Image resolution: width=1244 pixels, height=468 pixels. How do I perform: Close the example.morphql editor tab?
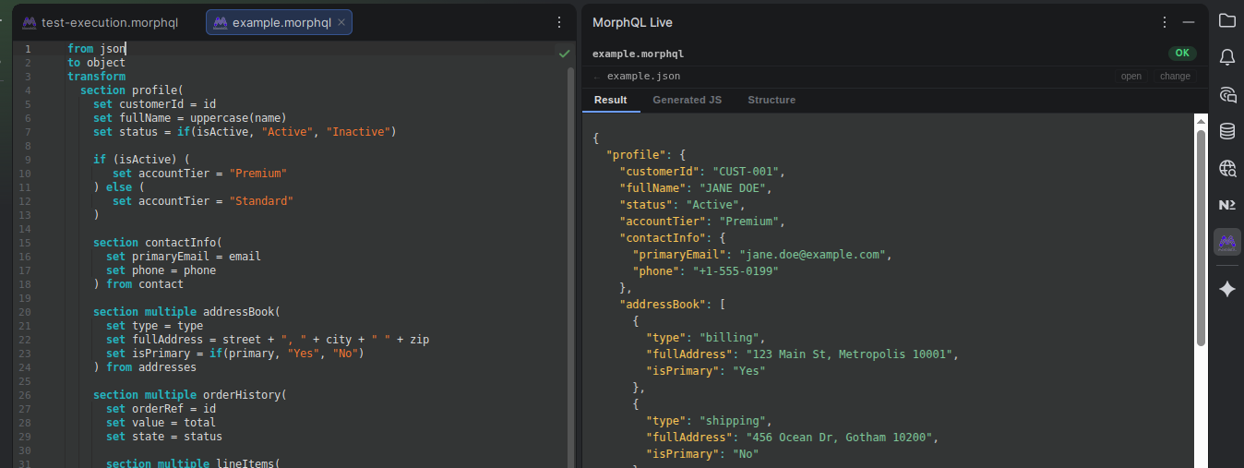tap(341, 22)
